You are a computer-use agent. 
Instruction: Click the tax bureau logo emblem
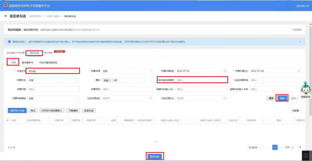click(x=5, y=6)
